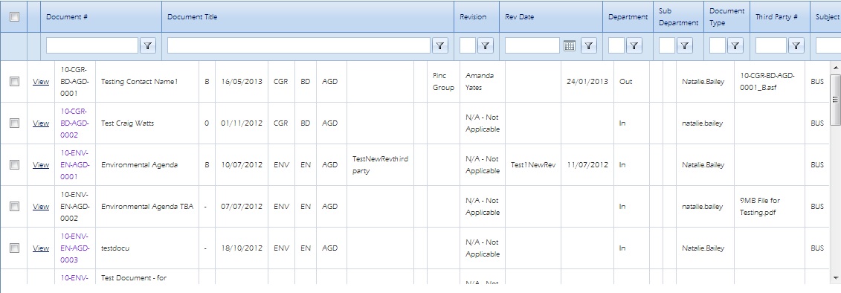Open filter options for Document Title column
Screen dimensions: 841x293
click(439, 46)
